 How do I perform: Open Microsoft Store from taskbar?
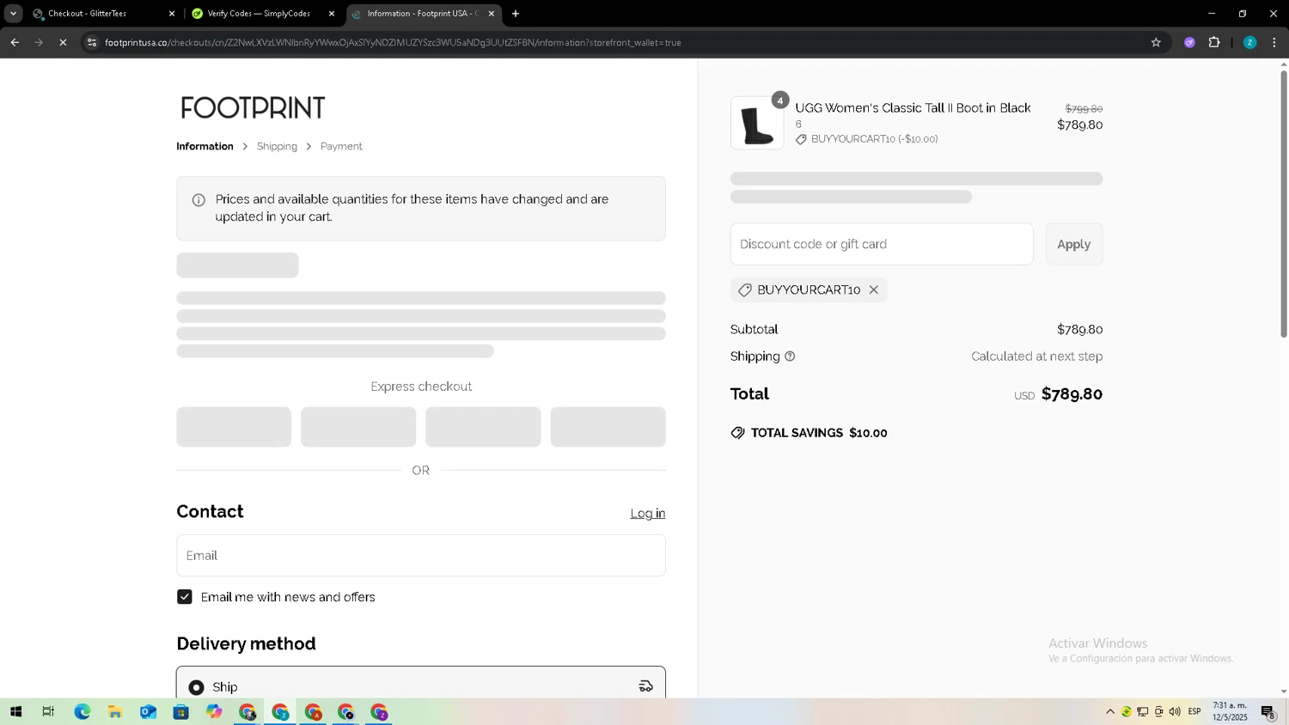tap(180, 711)
